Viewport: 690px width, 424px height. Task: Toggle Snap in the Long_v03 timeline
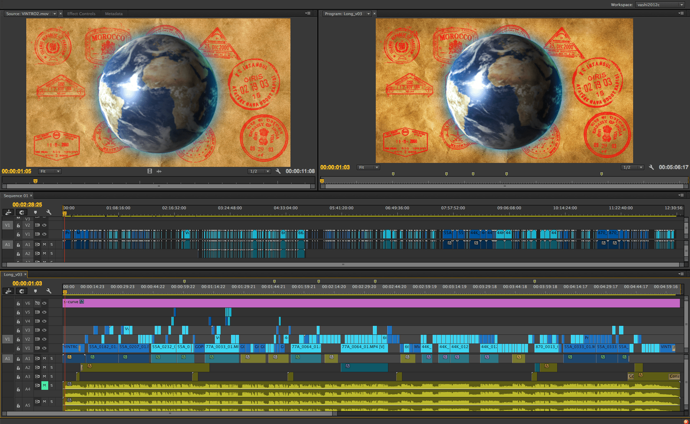tap(22, 291)
